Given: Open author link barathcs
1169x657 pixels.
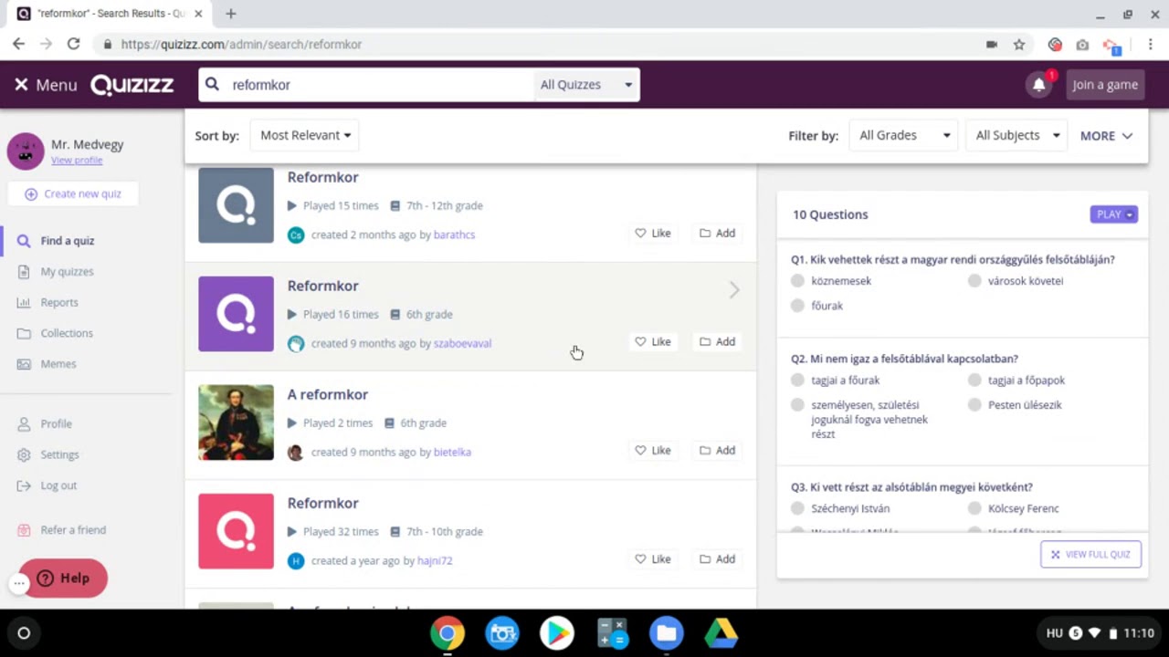Looking at the screenshot, I should [454, 235].
